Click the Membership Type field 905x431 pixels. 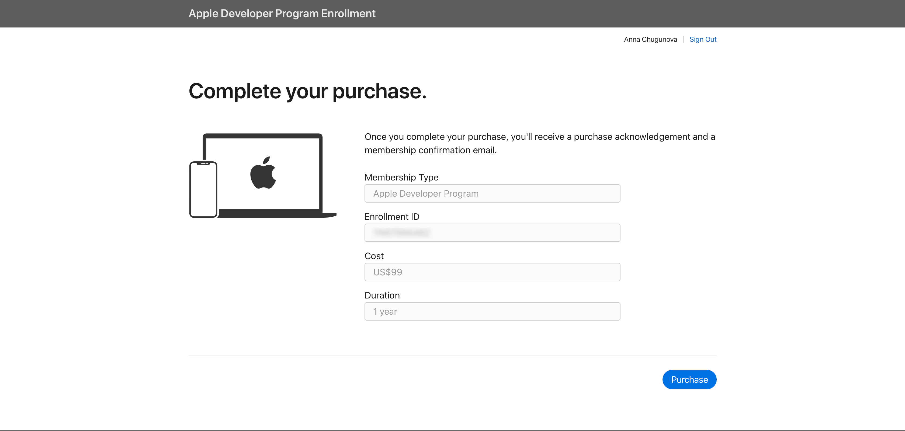tap(492, 194)
